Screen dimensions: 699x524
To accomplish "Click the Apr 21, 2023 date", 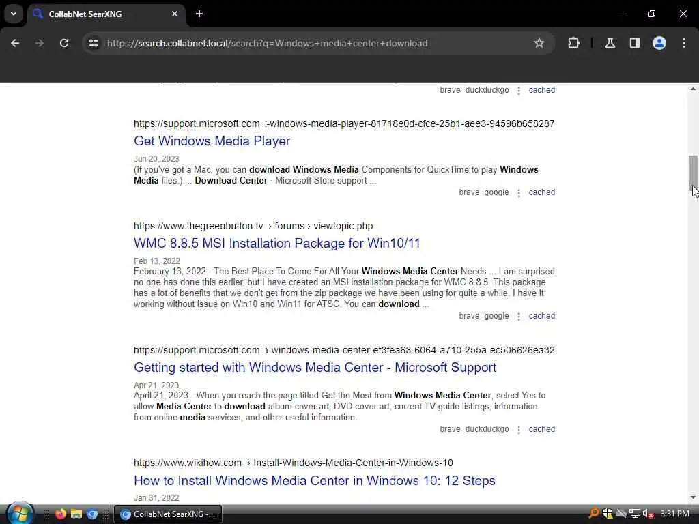I will coord(156,385).
